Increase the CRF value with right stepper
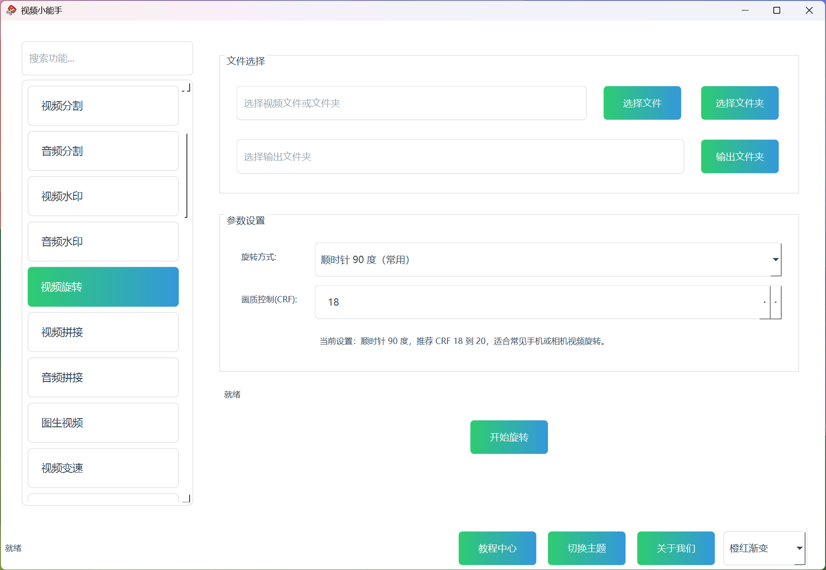Viewport: 826px width, 570px height. click(776, 302)
